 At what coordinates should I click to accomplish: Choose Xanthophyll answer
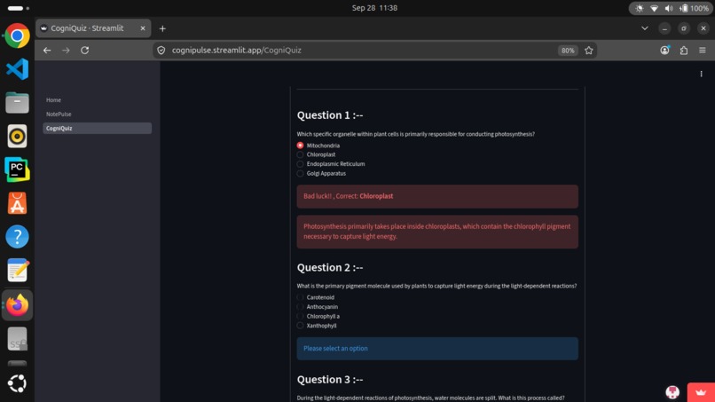(x=317, y=326)
